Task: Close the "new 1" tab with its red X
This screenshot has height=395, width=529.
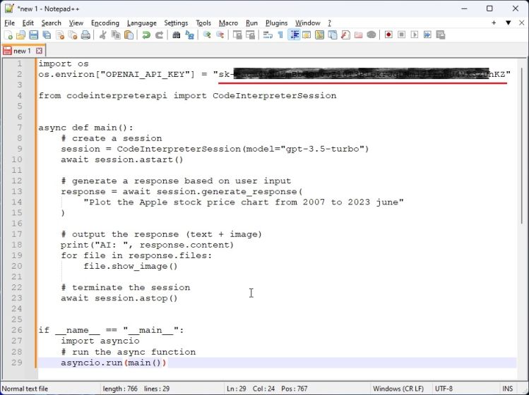Action: point(39,51)
